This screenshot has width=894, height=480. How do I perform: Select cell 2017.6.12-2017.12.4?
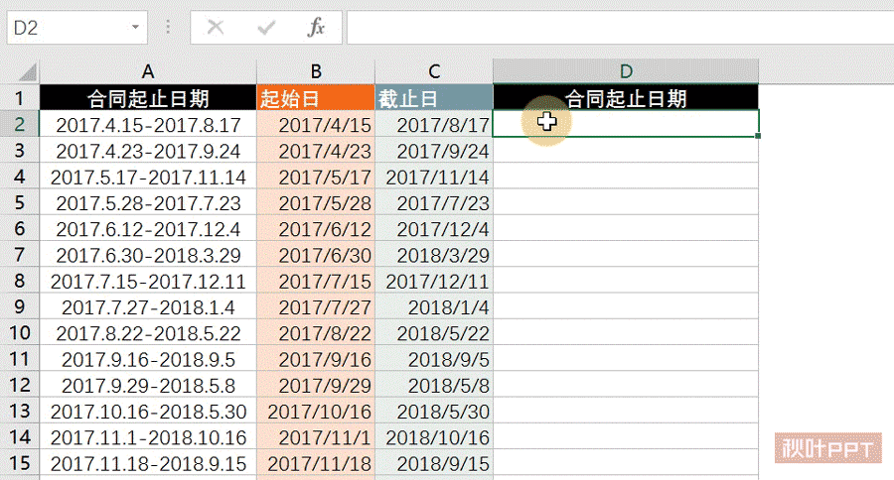pos(148,228)
